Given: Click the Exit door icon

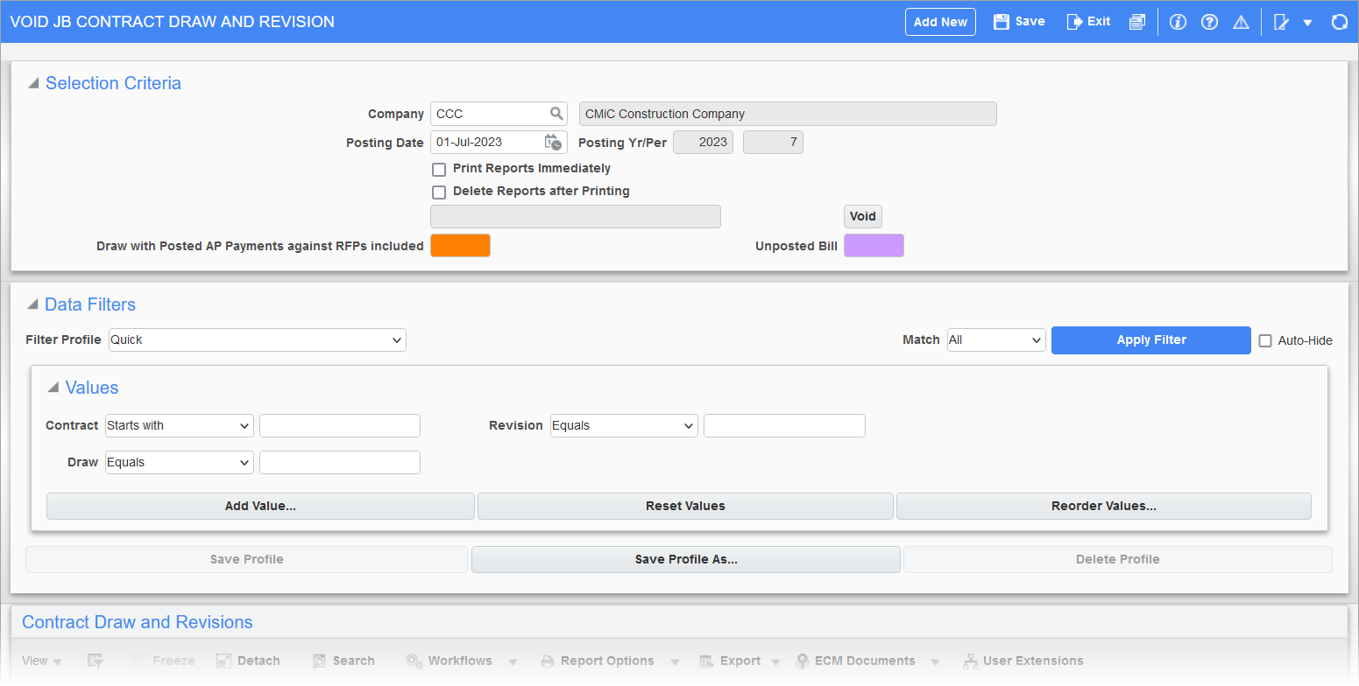Looking at the screenshot, I should click(x=1074, y=22).
